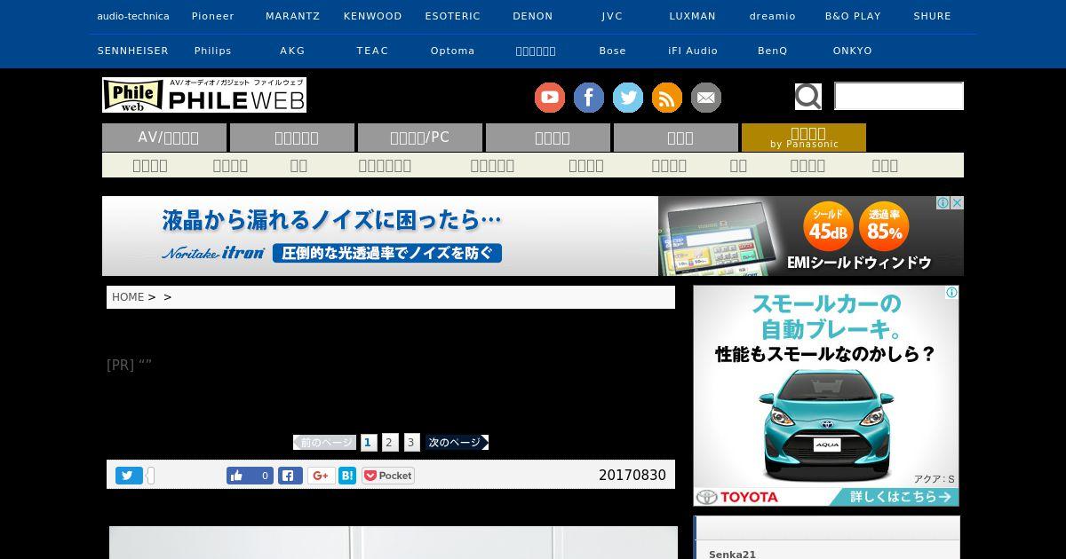The height and width of the screenshot is (559, 1066).
Task: Open BenQ brand link
Action: click(x=773, y=51)
